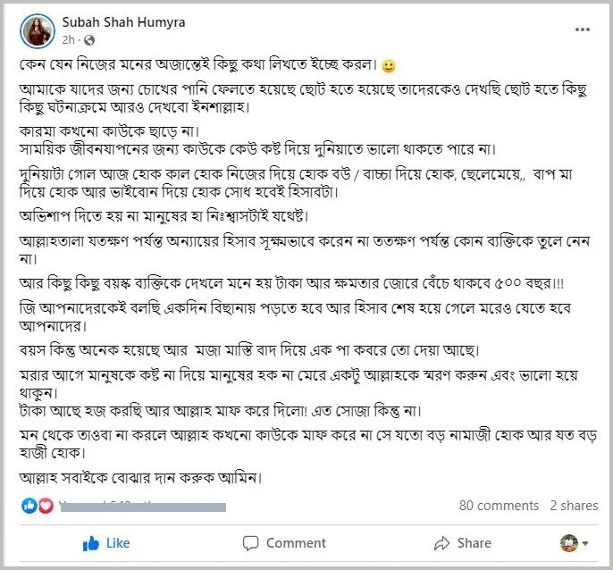Click the blue thumbs-up reaction icon

[x=29, y=506]
